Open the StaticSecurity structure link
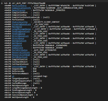Screen dimensions: 108x101 (x=20, y=22)
